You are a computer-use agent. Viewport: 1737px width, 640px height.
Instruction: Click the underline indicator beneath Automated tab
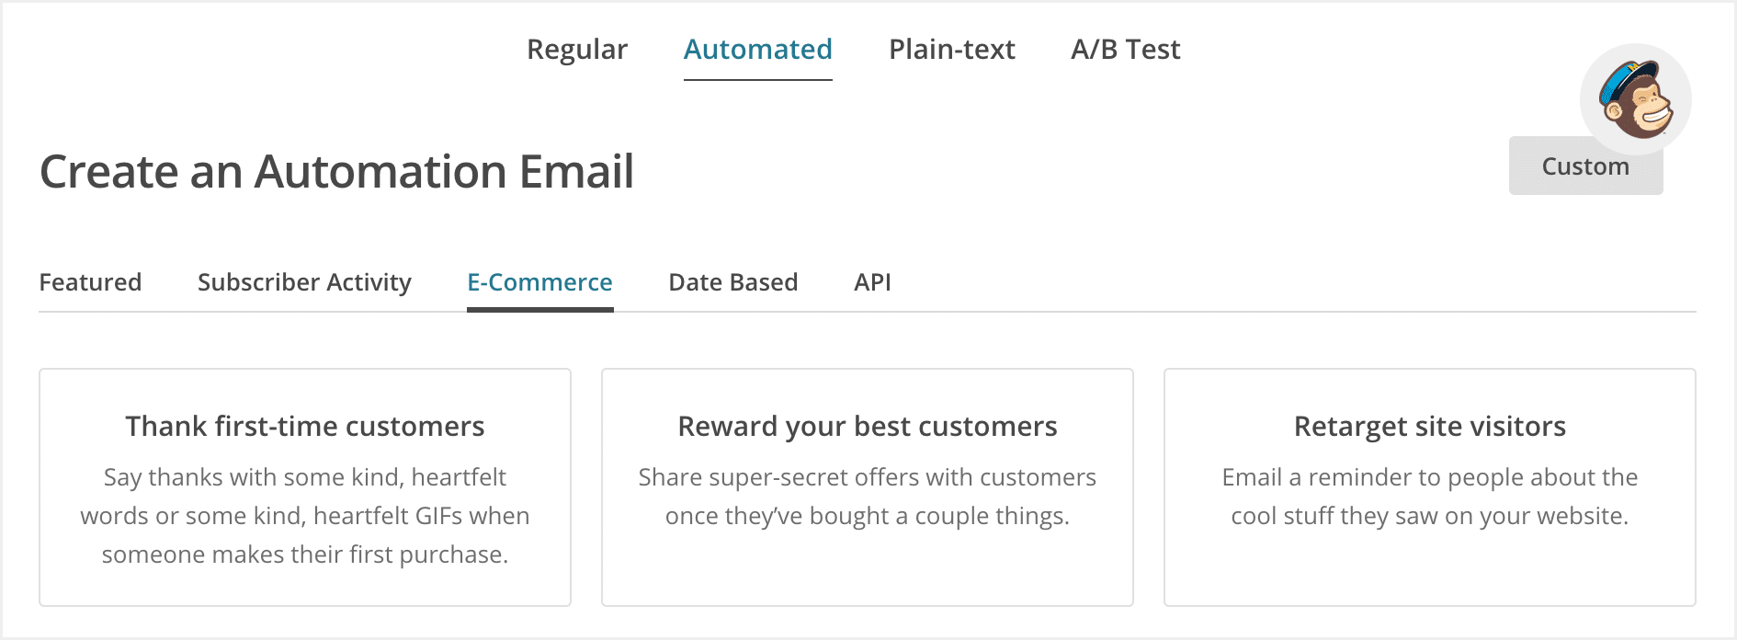pos(757,80)
